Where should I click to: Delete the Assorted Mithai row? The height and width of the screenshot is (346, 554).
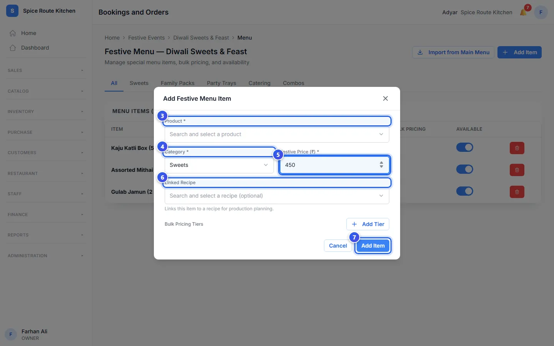517,170
